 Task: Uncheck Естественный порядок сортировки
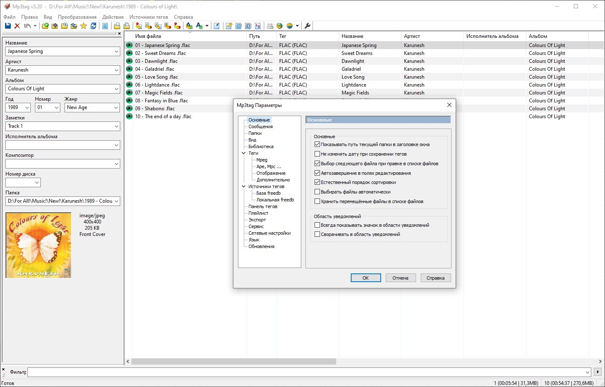[317, 182]
